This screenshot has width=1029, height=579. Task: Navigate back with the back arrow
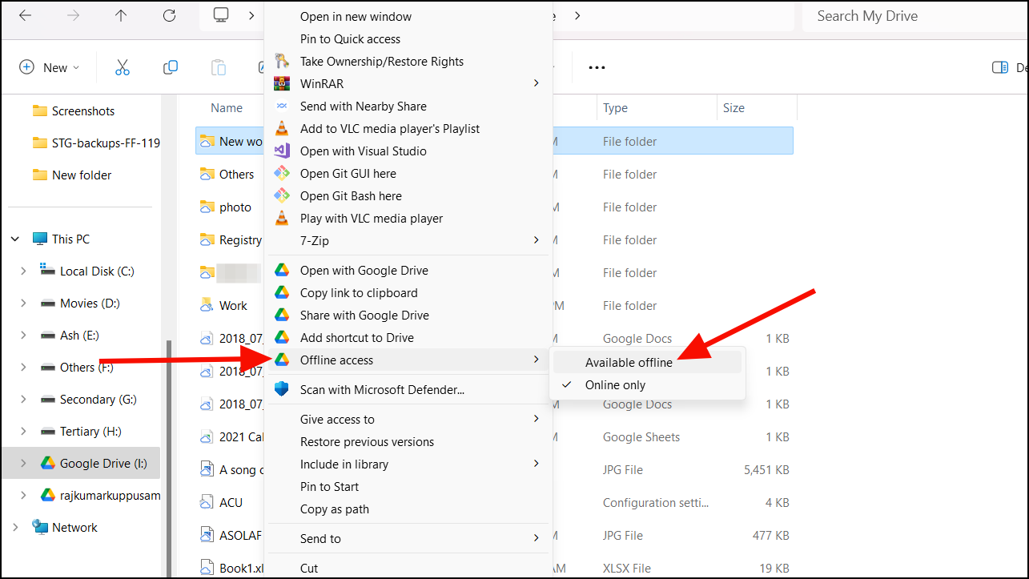[x=25, y=15]
